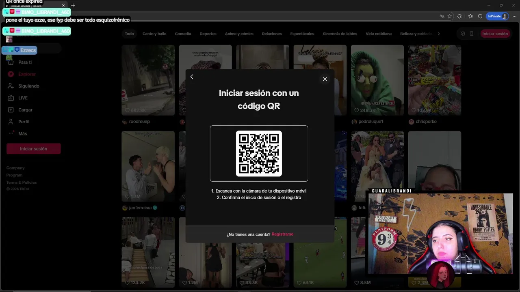The width and height of the screenshot is (520, 292).
Task: Open roodreuep's video thumbnail
Action: point(148,80)
